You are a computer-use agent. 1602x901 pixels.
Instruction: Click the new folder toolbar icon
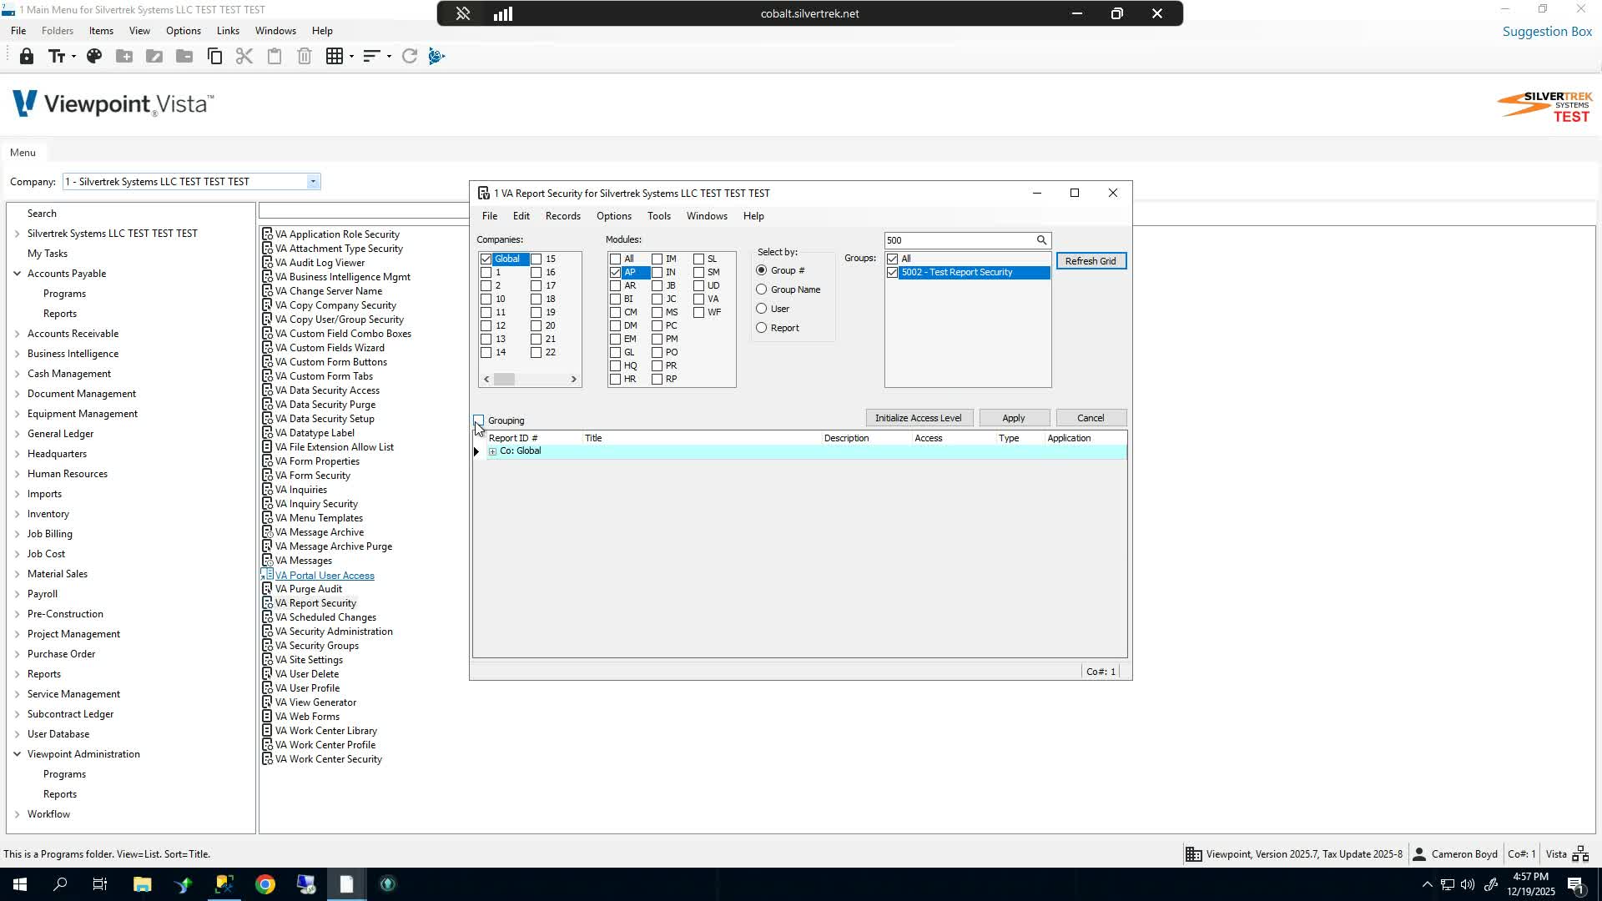(124, 56)
